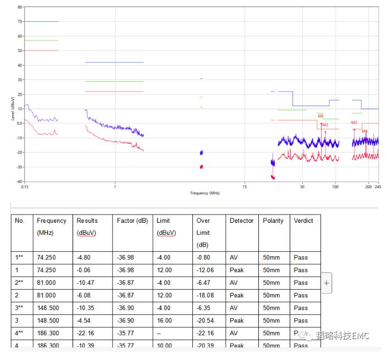Select the M2 marker on the chart

tap(325, 125)
